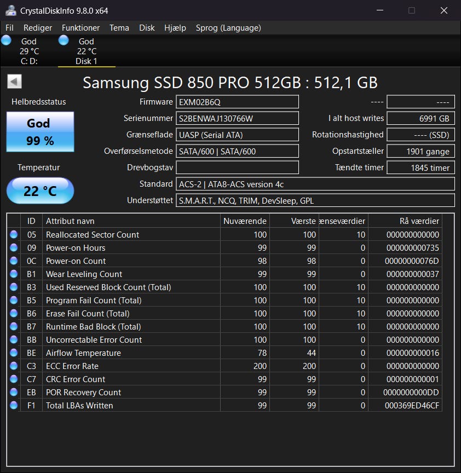
Task: Click status orb next to Airflow Temperature
Action: 14,353
